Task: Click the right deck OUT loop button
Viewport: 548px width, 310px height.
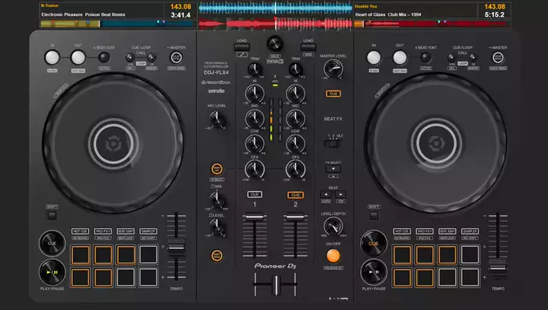Action: [400, 57]
